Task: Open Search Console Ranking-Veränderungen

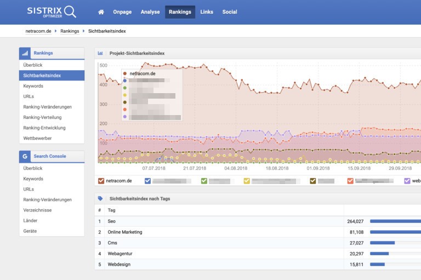Action: coord(52,200)
